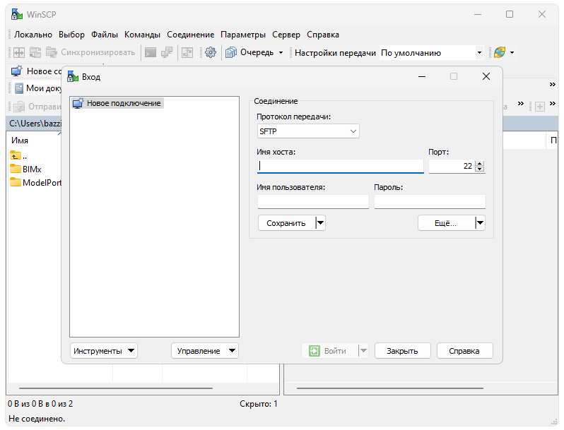Click the Новое подключение site icon in the list

pos(78,103)
